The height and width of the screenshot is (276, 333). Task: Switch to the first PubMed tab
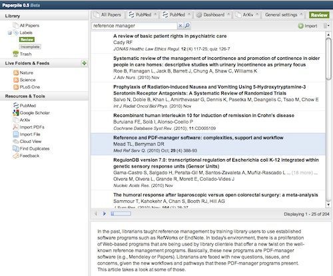[143, 15]
